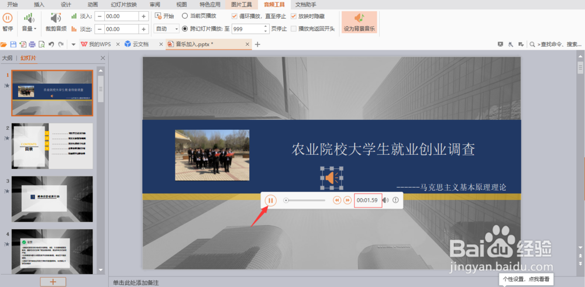Toggle the 播放完返回开头 checkbox
The image size is (585, 287).
(294, 29)
